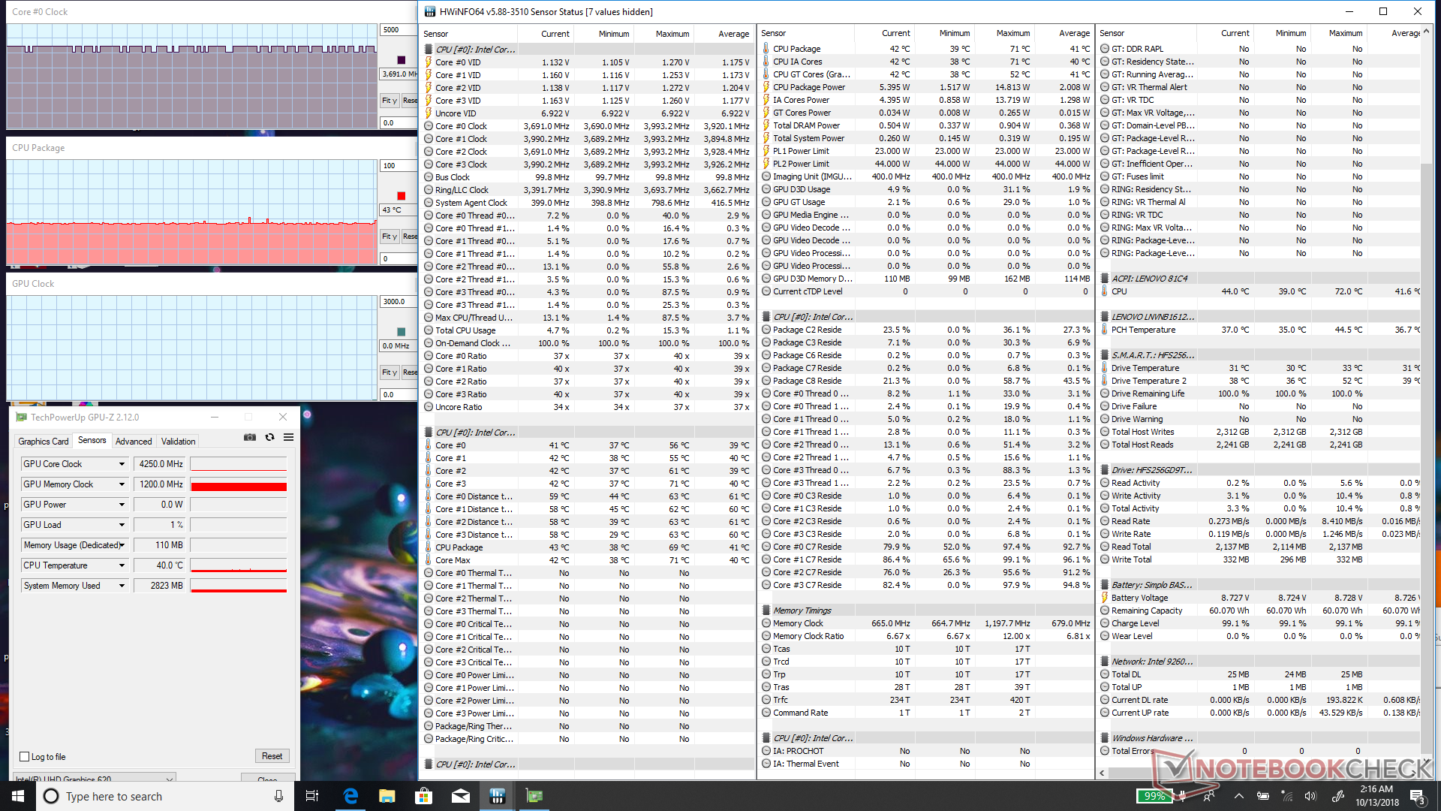Click Fit y in CPU Package graph
The width and height of the screenshot is (1441, 811).
(x=390, y=236)
